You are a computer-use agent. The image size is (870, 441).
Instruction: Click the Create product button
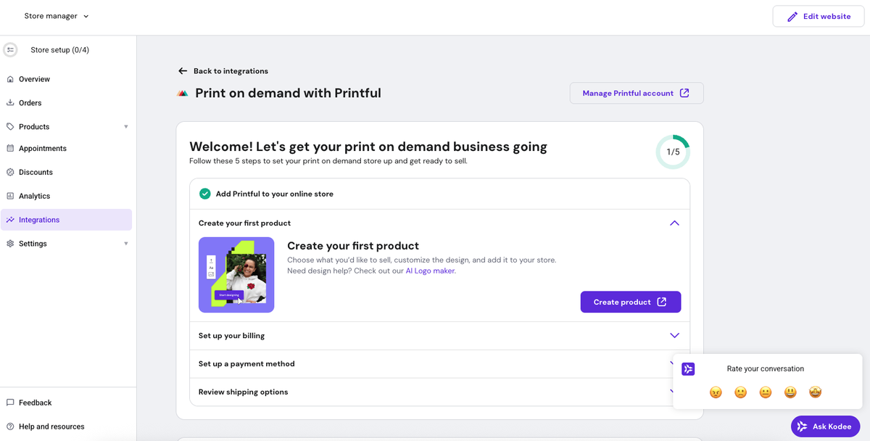point(630,302)
